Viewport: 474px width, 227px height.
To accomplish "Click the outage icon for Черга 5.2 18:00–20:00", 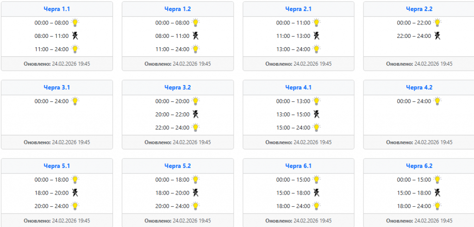I will 196,193.
